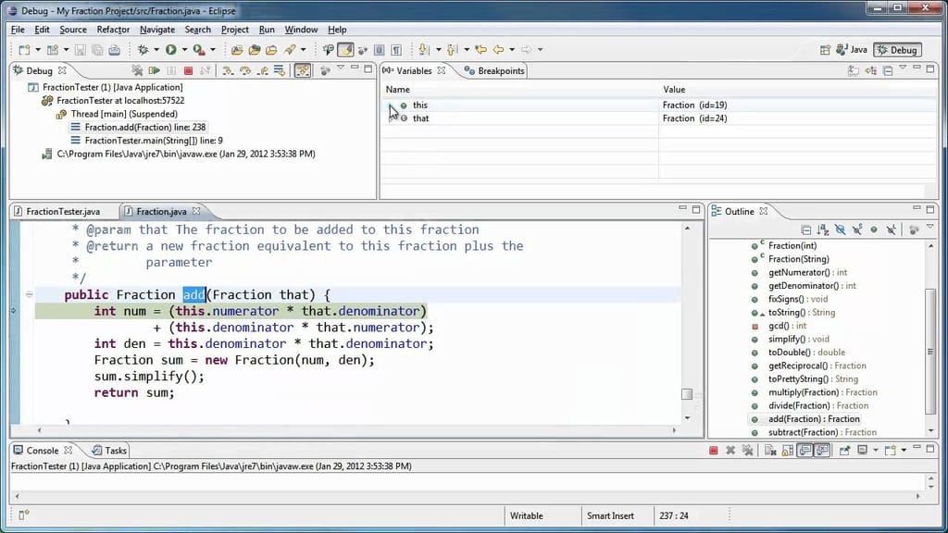Run the application from the main toolbar

[x=170, y=49]
